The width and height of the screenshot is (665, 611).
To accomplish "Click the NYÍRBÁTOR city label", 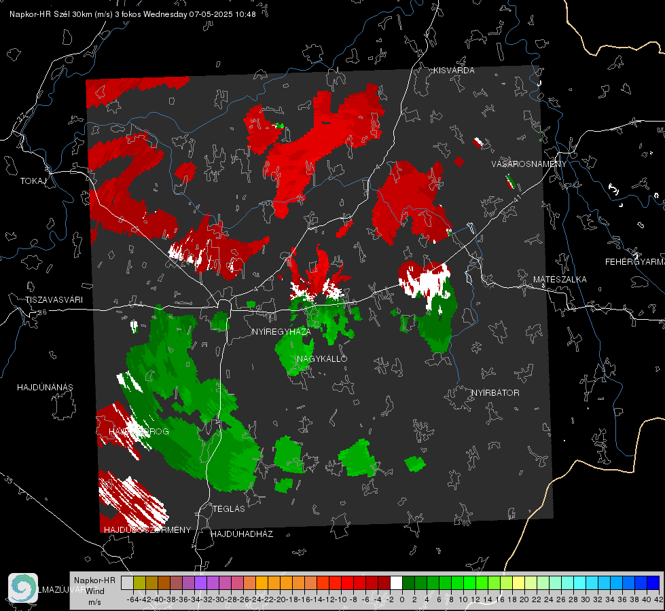I will (495, 392).
